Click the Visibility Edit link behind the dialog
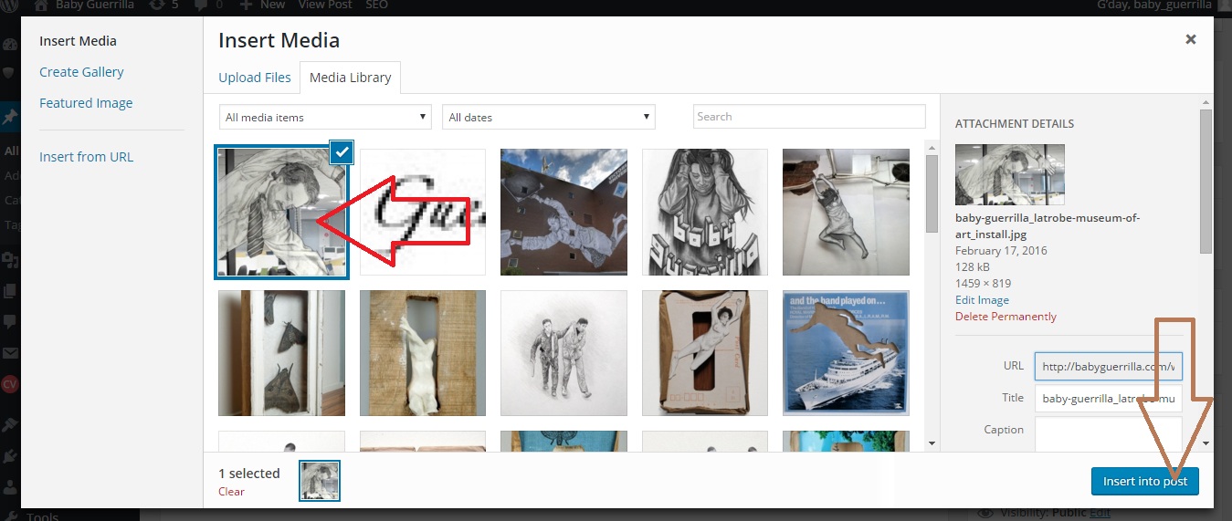Viewport: 1232px width, 521px height. (1100, 514)
